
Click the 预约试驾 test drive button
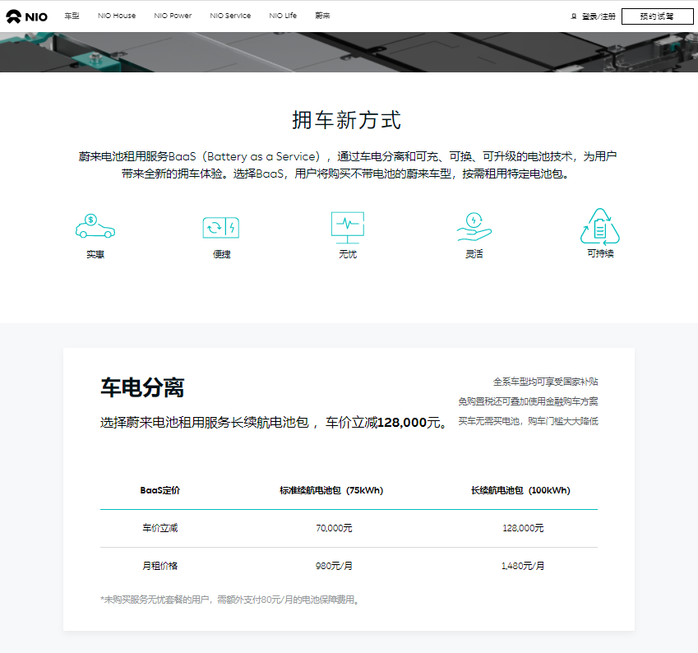pos(657,16)
